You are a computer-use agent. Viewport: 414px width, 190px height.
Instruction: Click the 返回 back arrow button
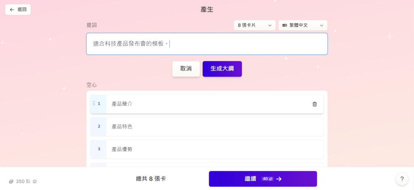(18, 10)
